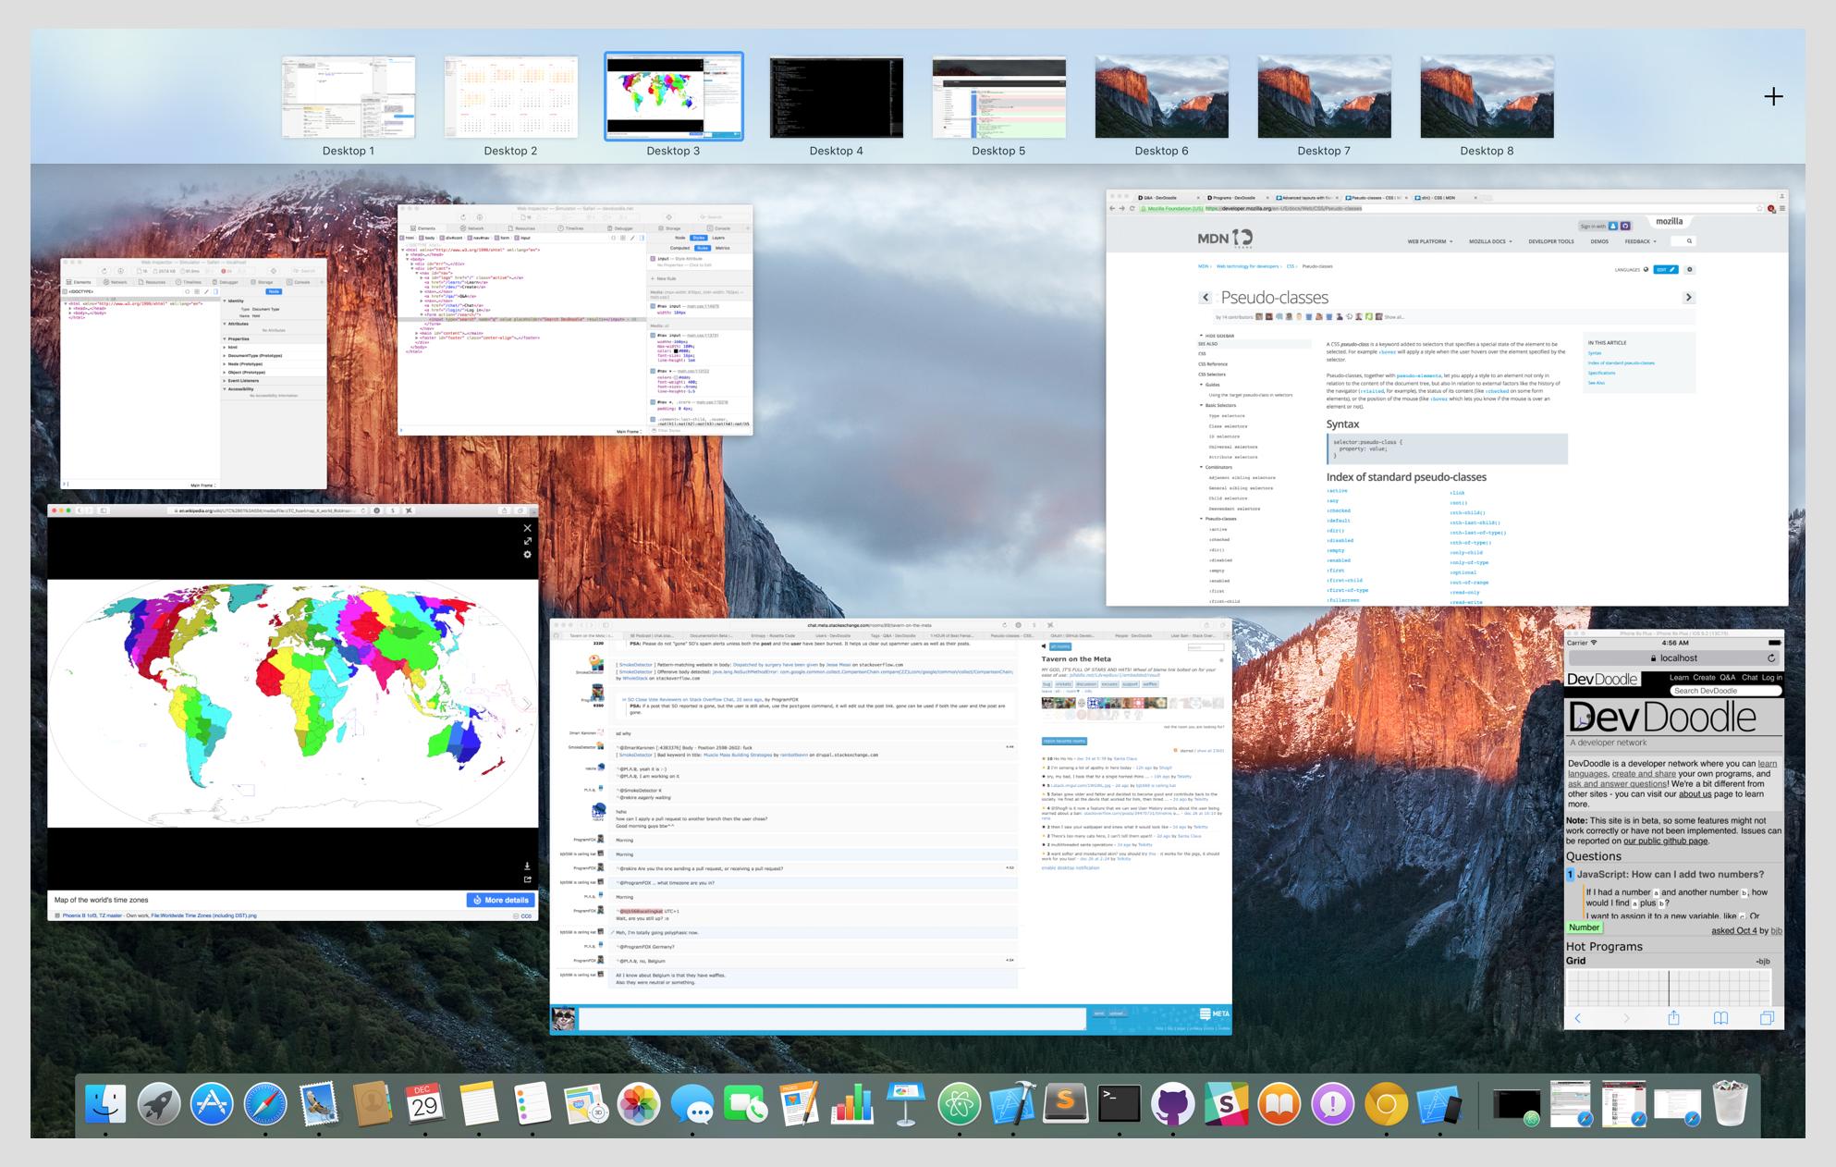Tap Share icon in Simulator Safari toolbar

pyautogui.click(x=1673, y=1018)
